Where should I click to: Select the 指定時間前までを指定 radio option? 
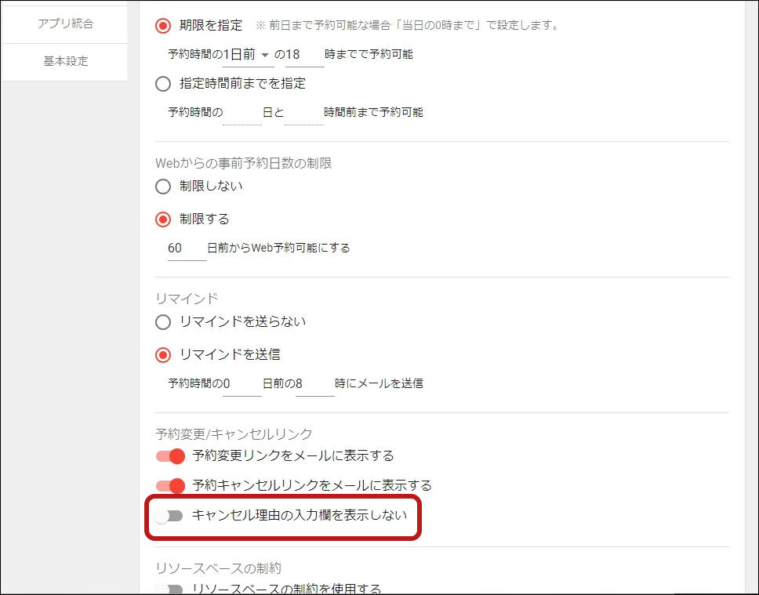click(163, 83)
